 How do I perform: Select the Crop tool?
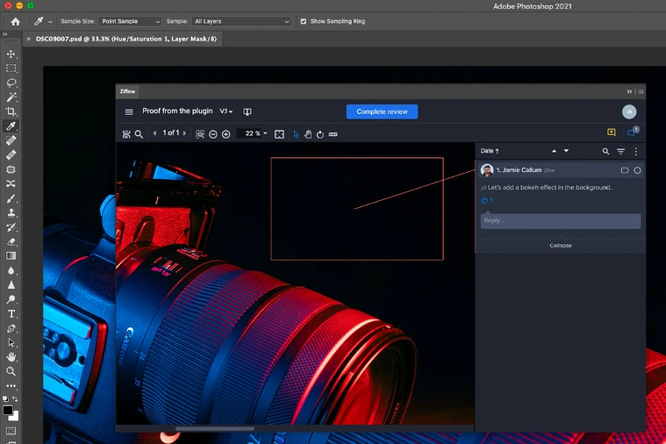click(11, 111)
